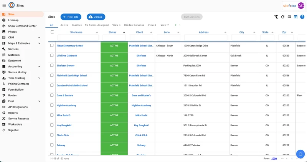Screen dimensions: 307x162
Task: Toggle the select-all checkbox in header
Action: point(52,32)
